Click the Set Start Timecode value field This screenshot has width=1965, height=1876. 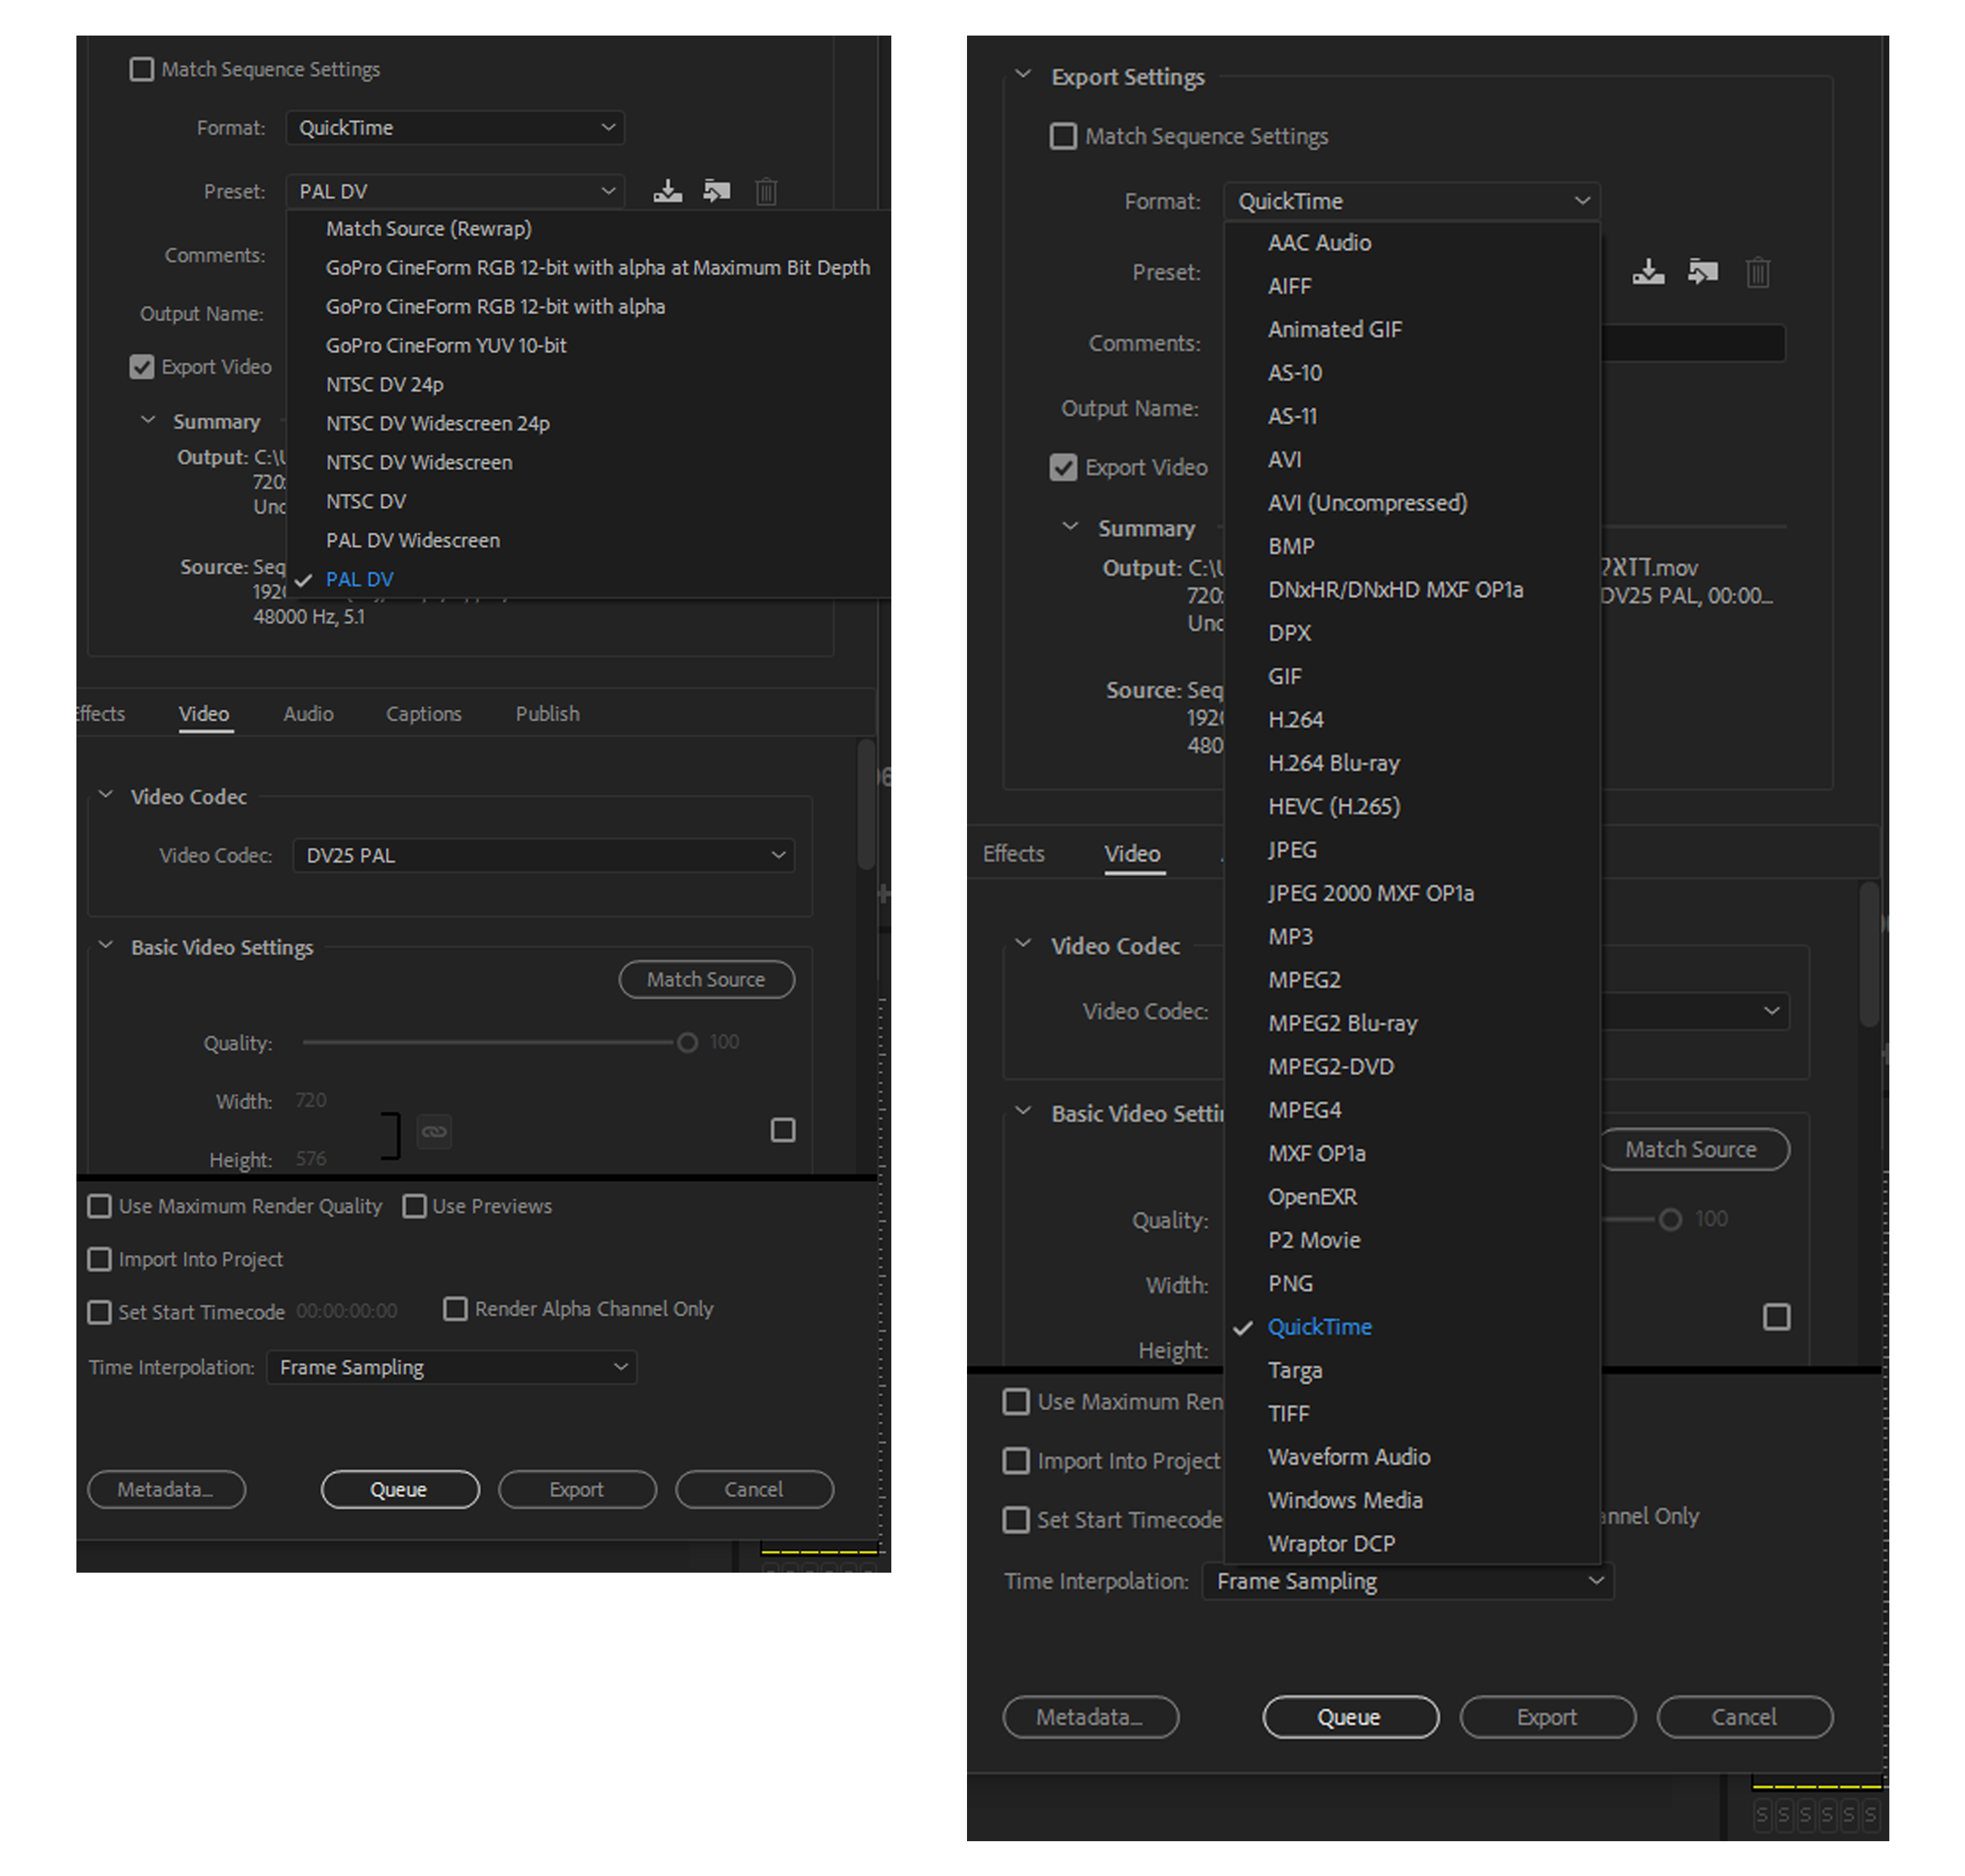click(347, 1311)
